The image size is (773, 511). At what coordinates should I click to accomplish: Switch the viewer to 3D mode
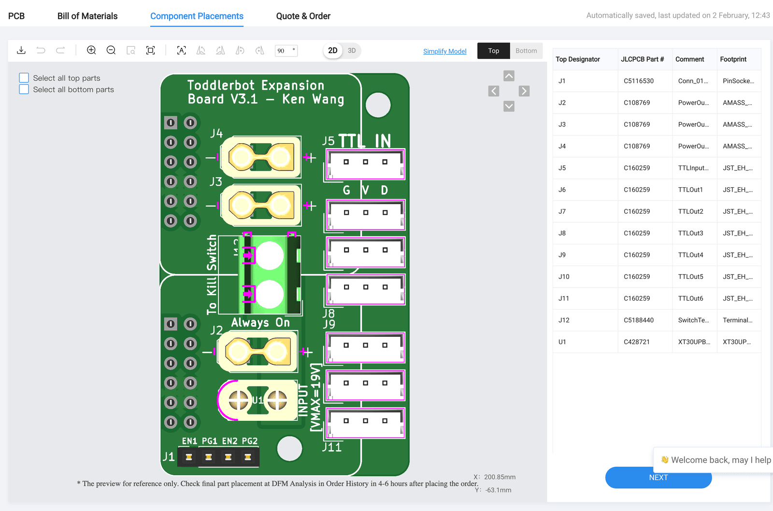[x=352, y=51]
